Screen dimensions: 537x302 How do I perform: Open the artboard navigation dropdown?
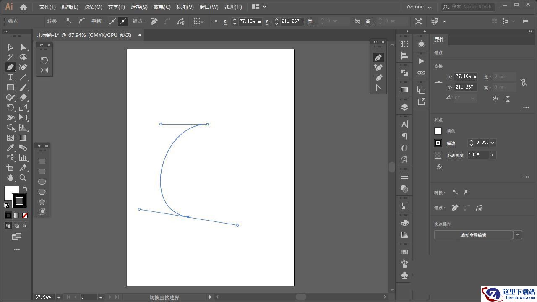tap(101, 297)
